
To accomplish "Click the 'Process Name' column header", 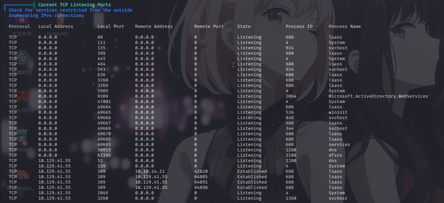I will click(345, 27).
